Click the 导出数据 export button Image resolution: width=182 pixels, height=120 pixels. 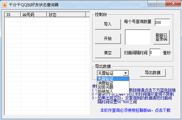153,73
